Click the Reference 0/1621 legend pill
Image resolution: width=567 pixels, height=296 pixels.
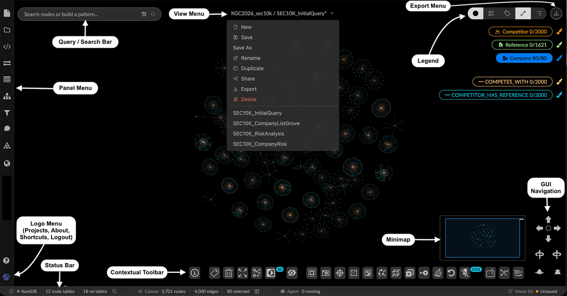(x=522, y=45)
